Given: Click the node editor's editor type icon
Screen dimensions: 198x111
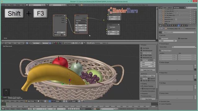Looking at the screenshot, I should click(x=3, y=43).
